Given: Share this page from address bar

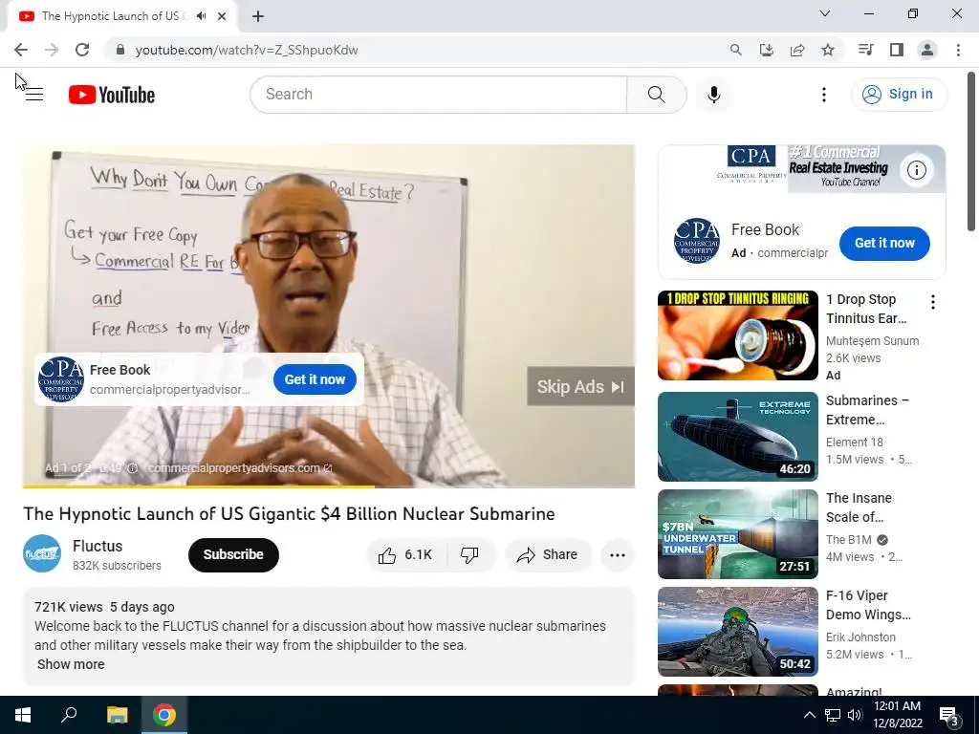Looking at the screenshot, I should click(x=796, y=50).
